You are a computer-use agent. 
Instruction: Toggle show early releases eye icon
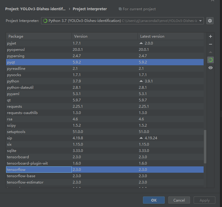point(211,68)
